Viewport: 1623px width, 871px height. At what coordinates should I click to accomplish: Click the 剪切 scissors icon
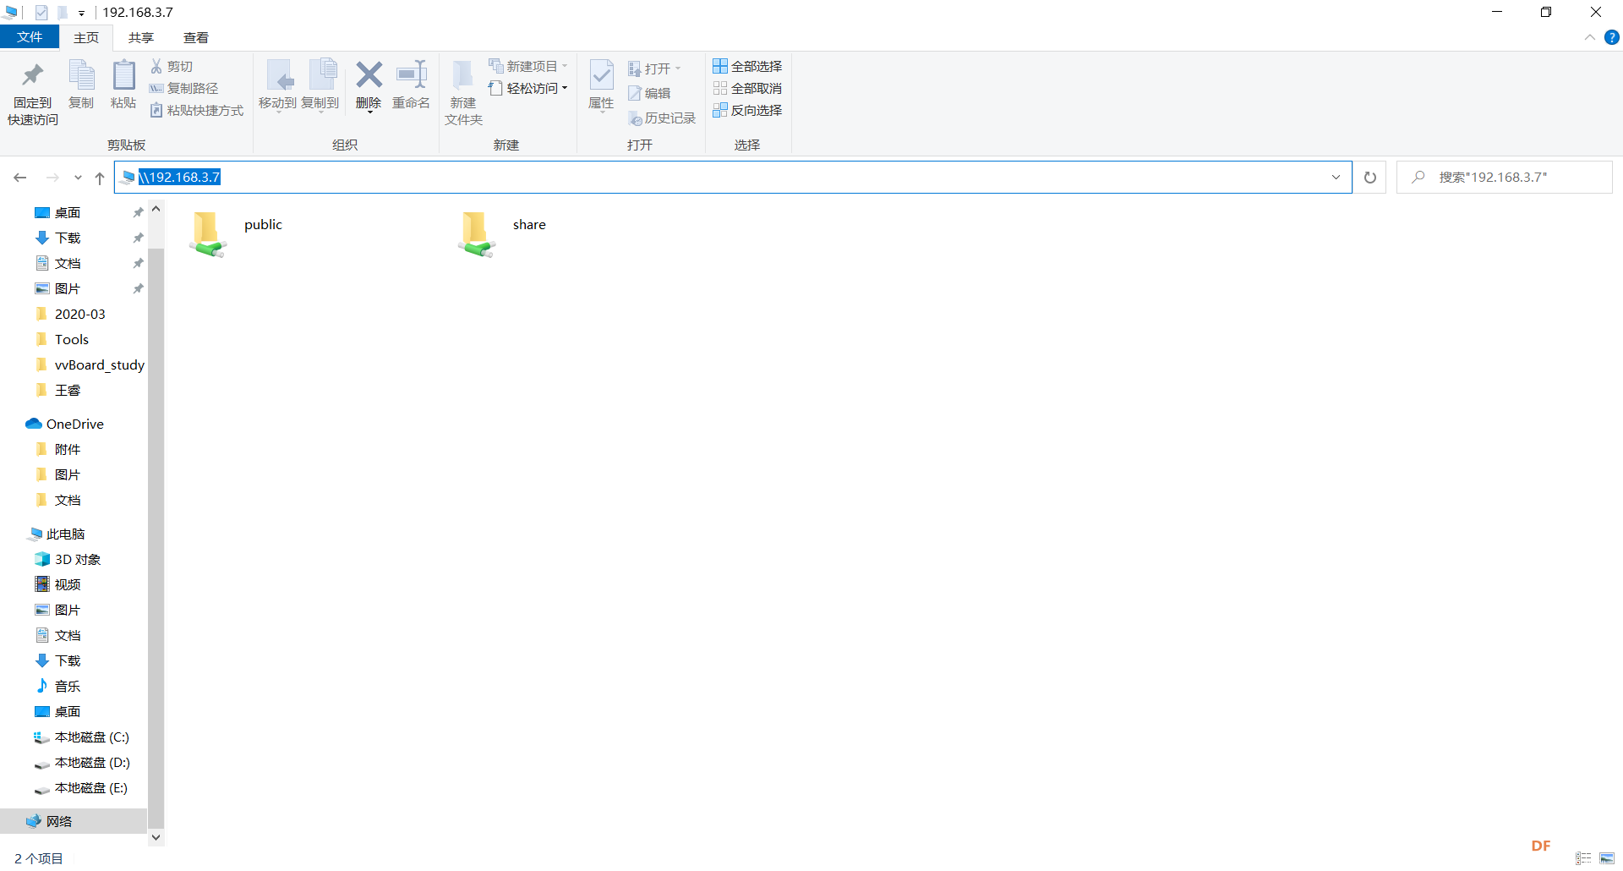(156, 66)
